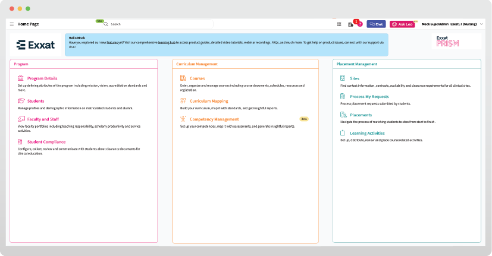
Task: Open the Chat button
Action: pos(376,24)
